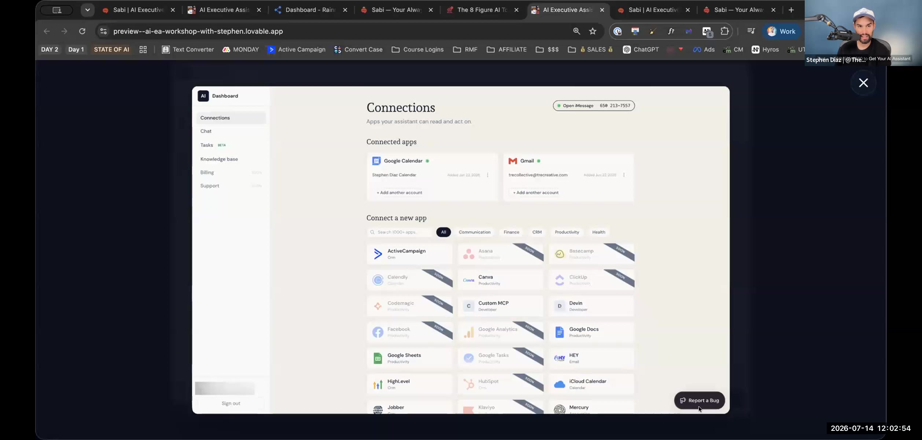Filter apps by Health
This screenshot has height=440, width=922.
pyautogui.click(x=599, y=232)
